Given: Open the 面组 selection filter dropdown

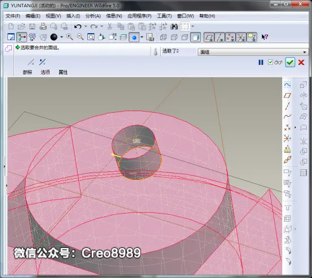Looking at the screenshot, I should click(253, 52).
